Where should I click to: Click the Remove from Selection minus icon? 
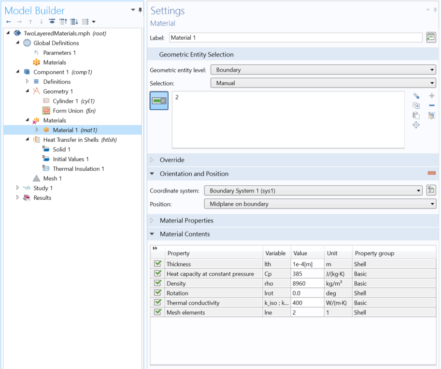point(432,105)
